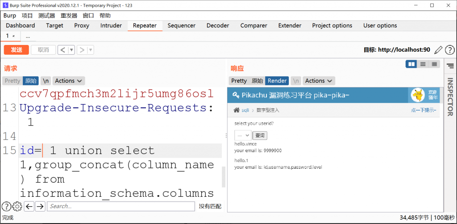Click the orange 发送 send button
This screenshot has width=457, height=224.
[x=17, y=50]
